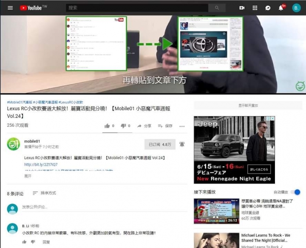Open the hamburger guide menu
The width and height of the screenshot is (306, 248).
click(10, 8)
